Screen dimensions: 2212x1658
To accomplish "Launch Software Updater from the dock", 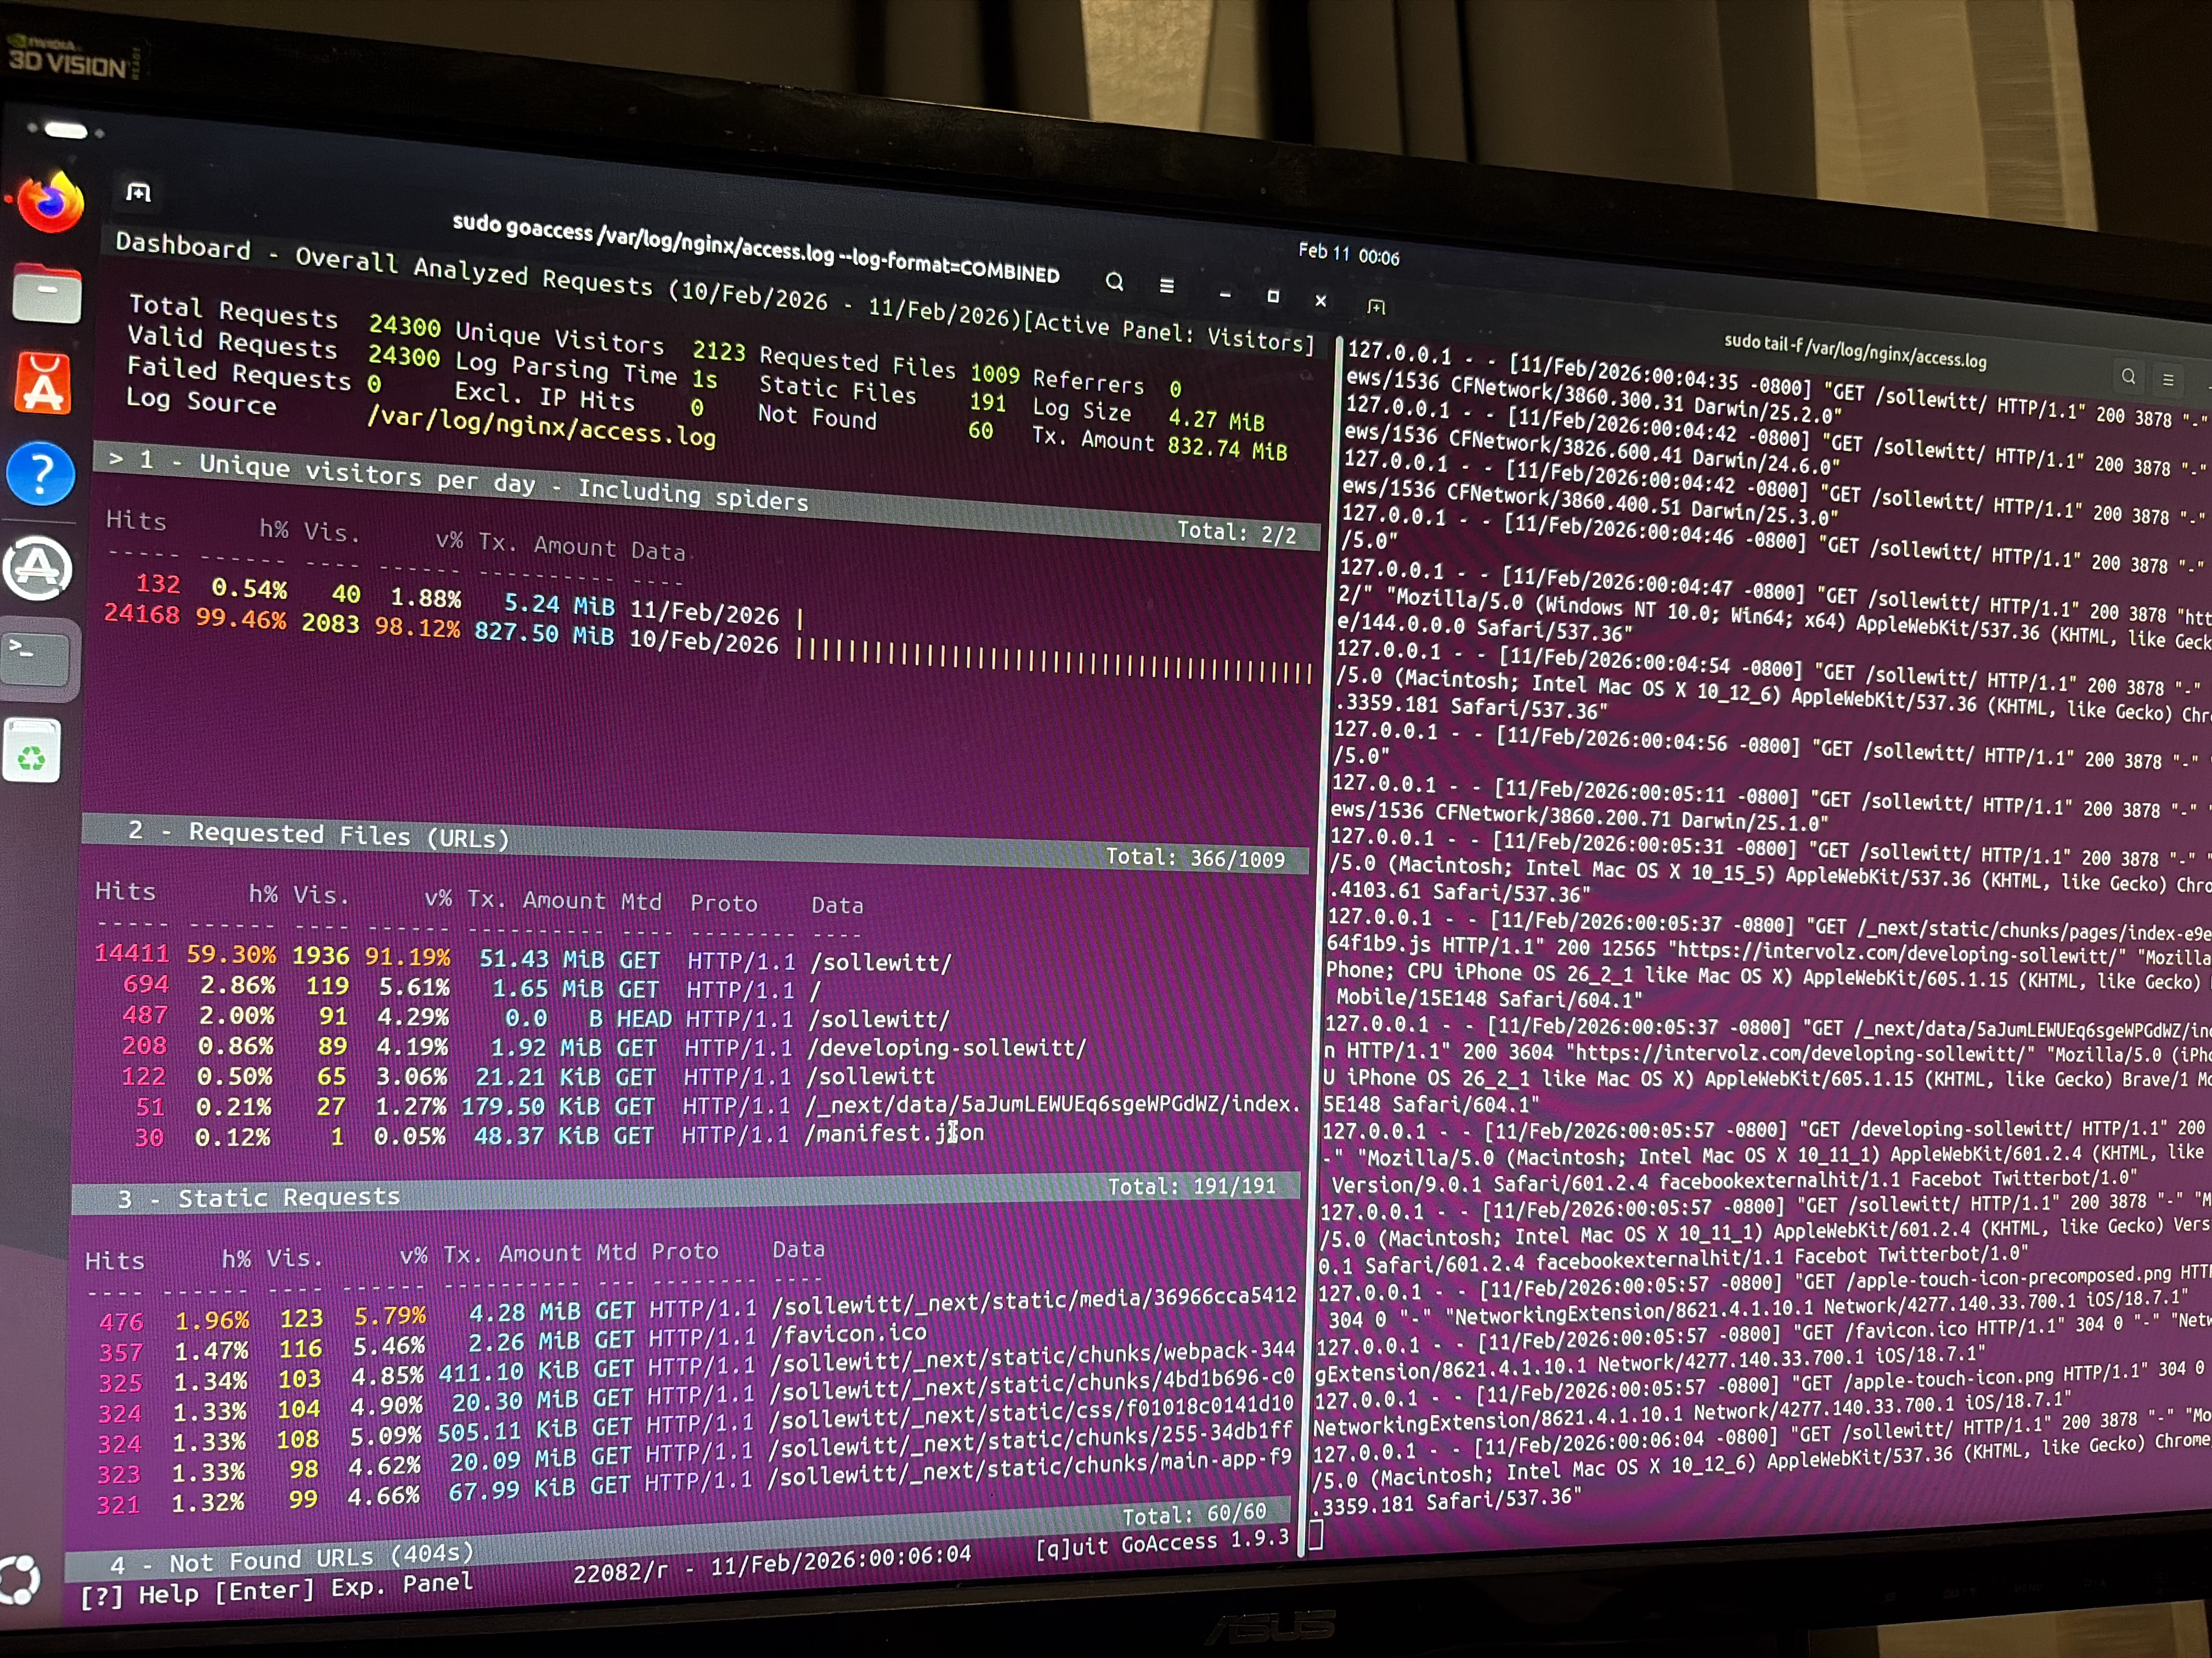I will pos(38,569).
